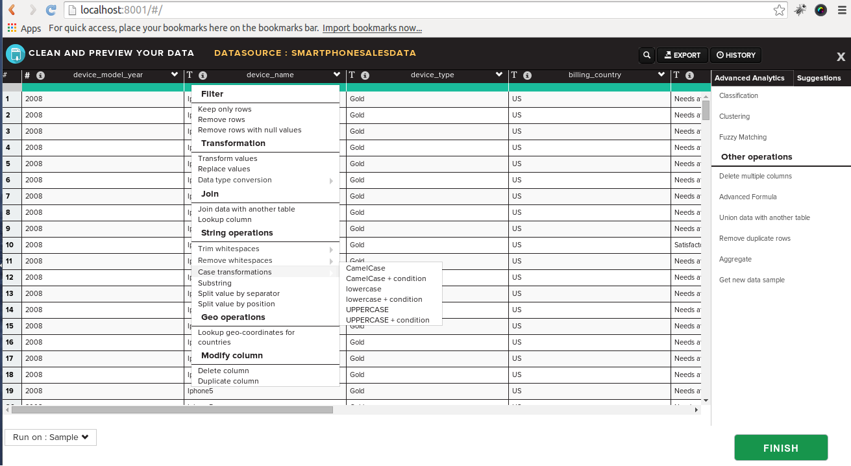Open Advanced Formula

click(x=748, y=197)
